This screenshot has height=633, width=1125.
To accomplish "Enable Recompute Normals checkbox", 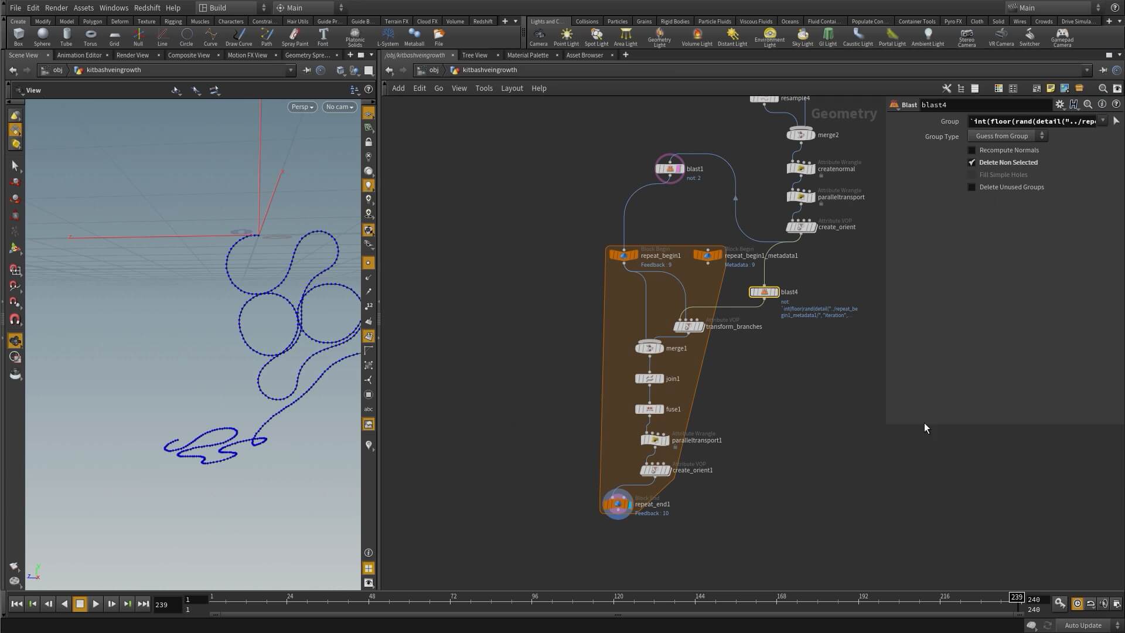I will [971, 150].
